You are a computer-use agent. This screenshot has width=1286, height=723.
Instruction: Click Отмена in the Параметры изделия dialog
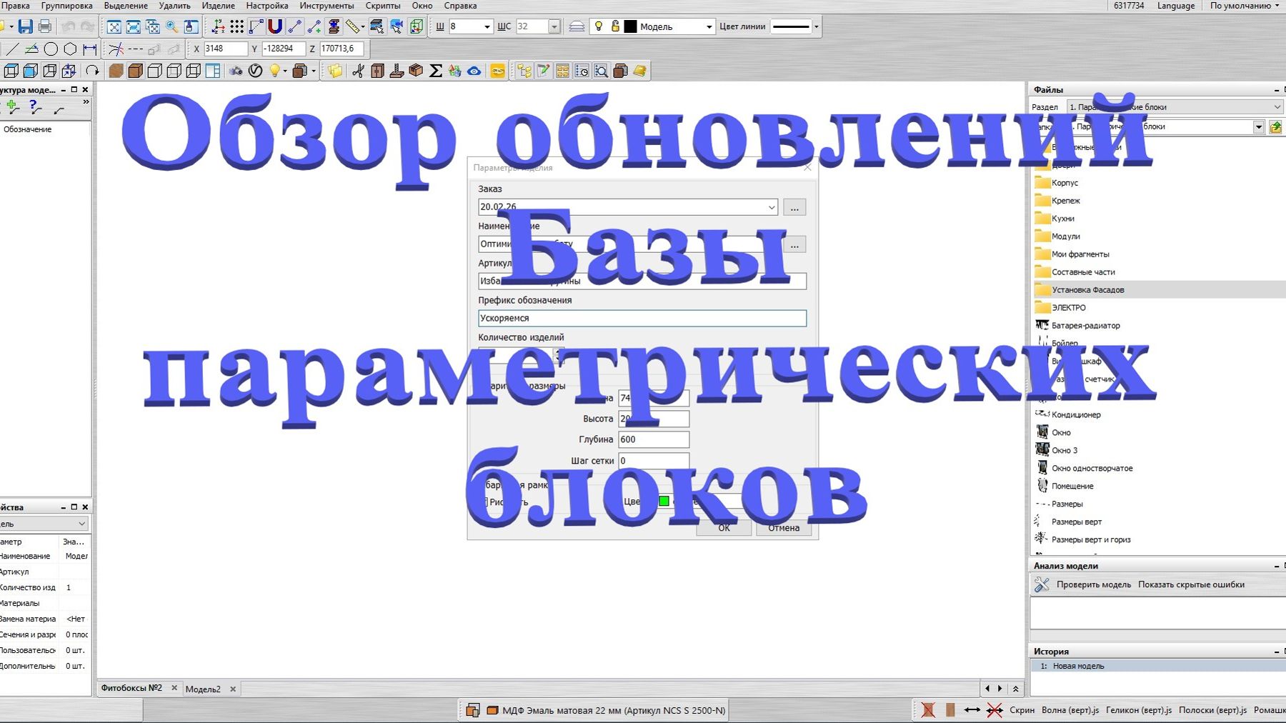tap(784, 528)
